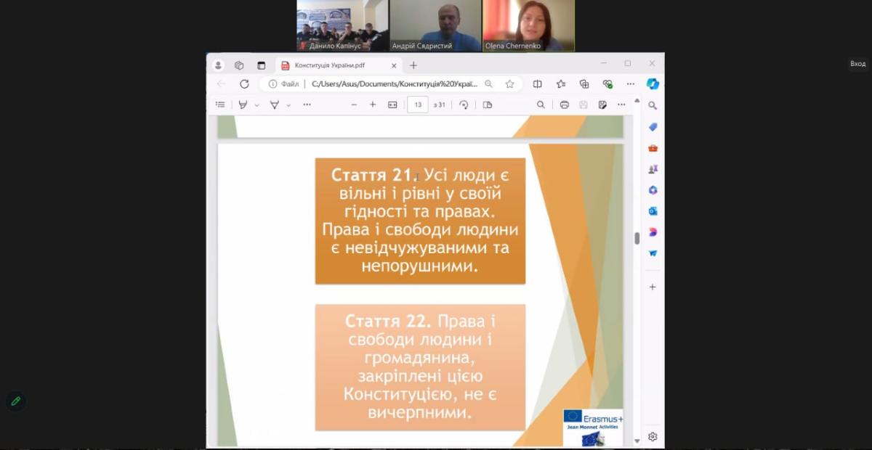
Task: Open zoom magnifier in address bar
Action: click(x=488, y=84)
